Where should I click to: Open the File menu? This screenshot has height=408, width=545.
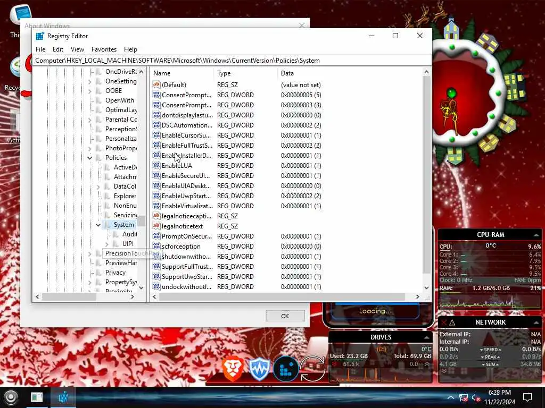pos(40,49)
